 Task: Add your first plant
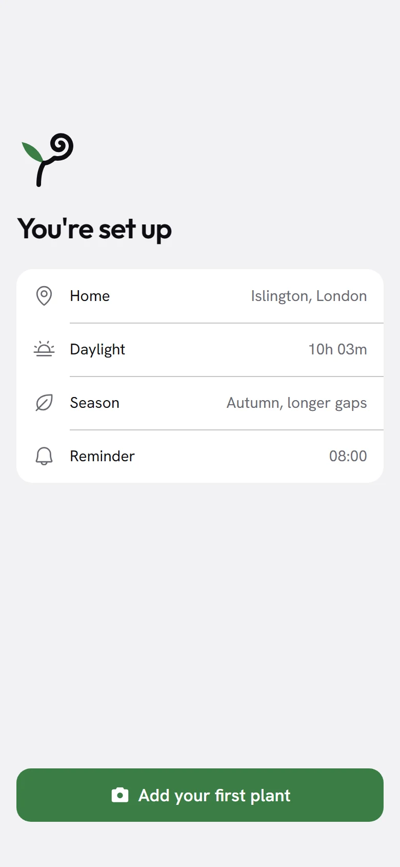click(200, 795)
